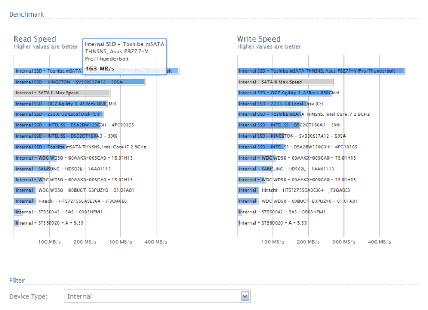The image size is (428, 310).
Task: Select the SATA II Max Speed read bar
Action: coord(62,93)
